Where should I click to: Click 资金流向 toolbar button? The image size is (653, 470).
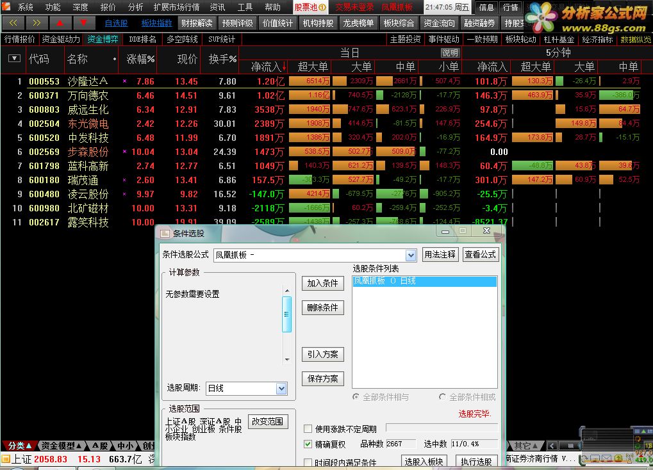point(439,23)
